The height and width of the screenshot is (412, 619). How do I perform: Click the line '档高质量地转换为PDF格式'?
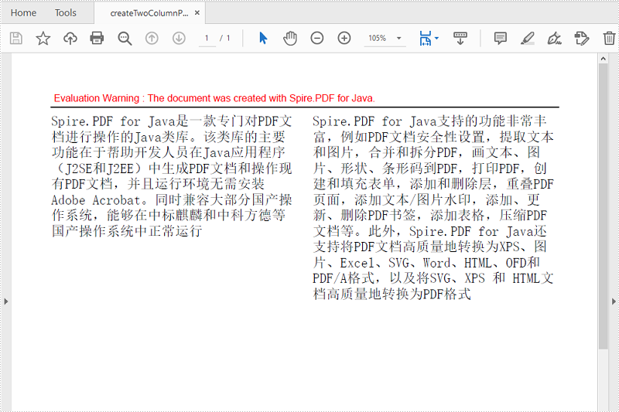coord(392,294)
